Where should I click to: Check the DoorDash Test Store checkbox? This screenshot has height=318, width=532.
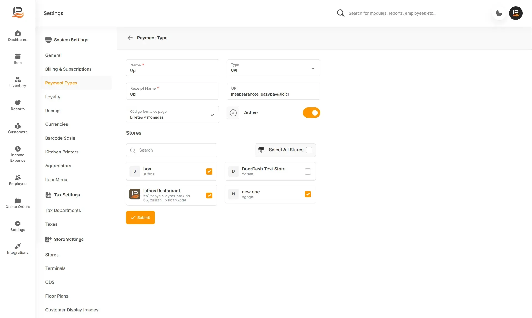(x=308, y=171)
